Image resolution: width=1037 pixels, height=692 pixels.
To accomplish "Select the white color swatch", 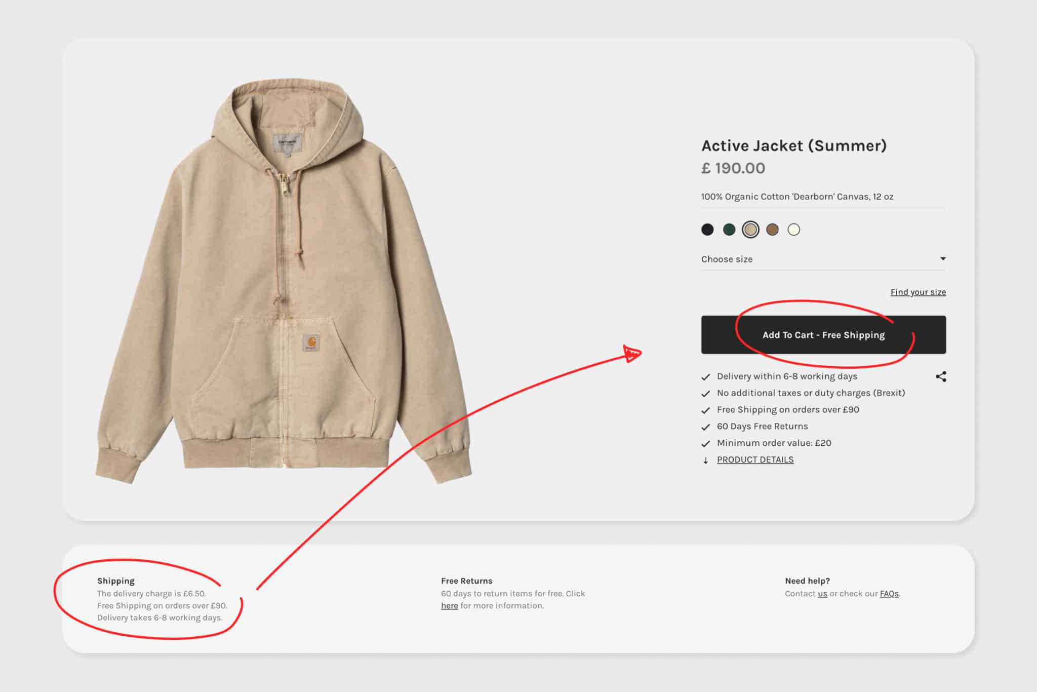I will coord(794,229).
